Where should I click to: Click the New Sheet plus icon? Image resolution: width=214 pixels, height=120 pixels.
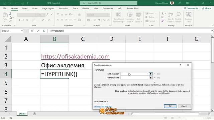(x=34, y=114)
